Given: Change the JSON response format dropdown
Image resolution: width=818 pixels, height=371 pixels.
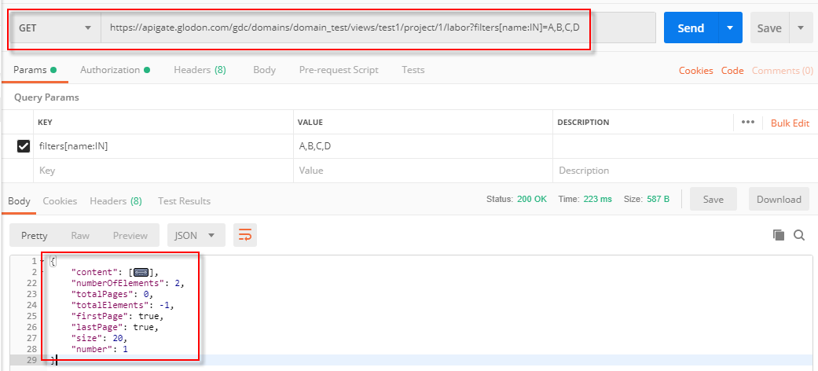Looking at the screenshot, I should point(196,235).
